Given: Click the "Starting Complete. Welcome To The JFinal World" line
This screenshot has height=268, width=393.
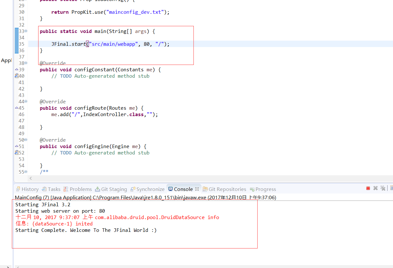Looking at the screenshot, I should (x=86, y=230).
